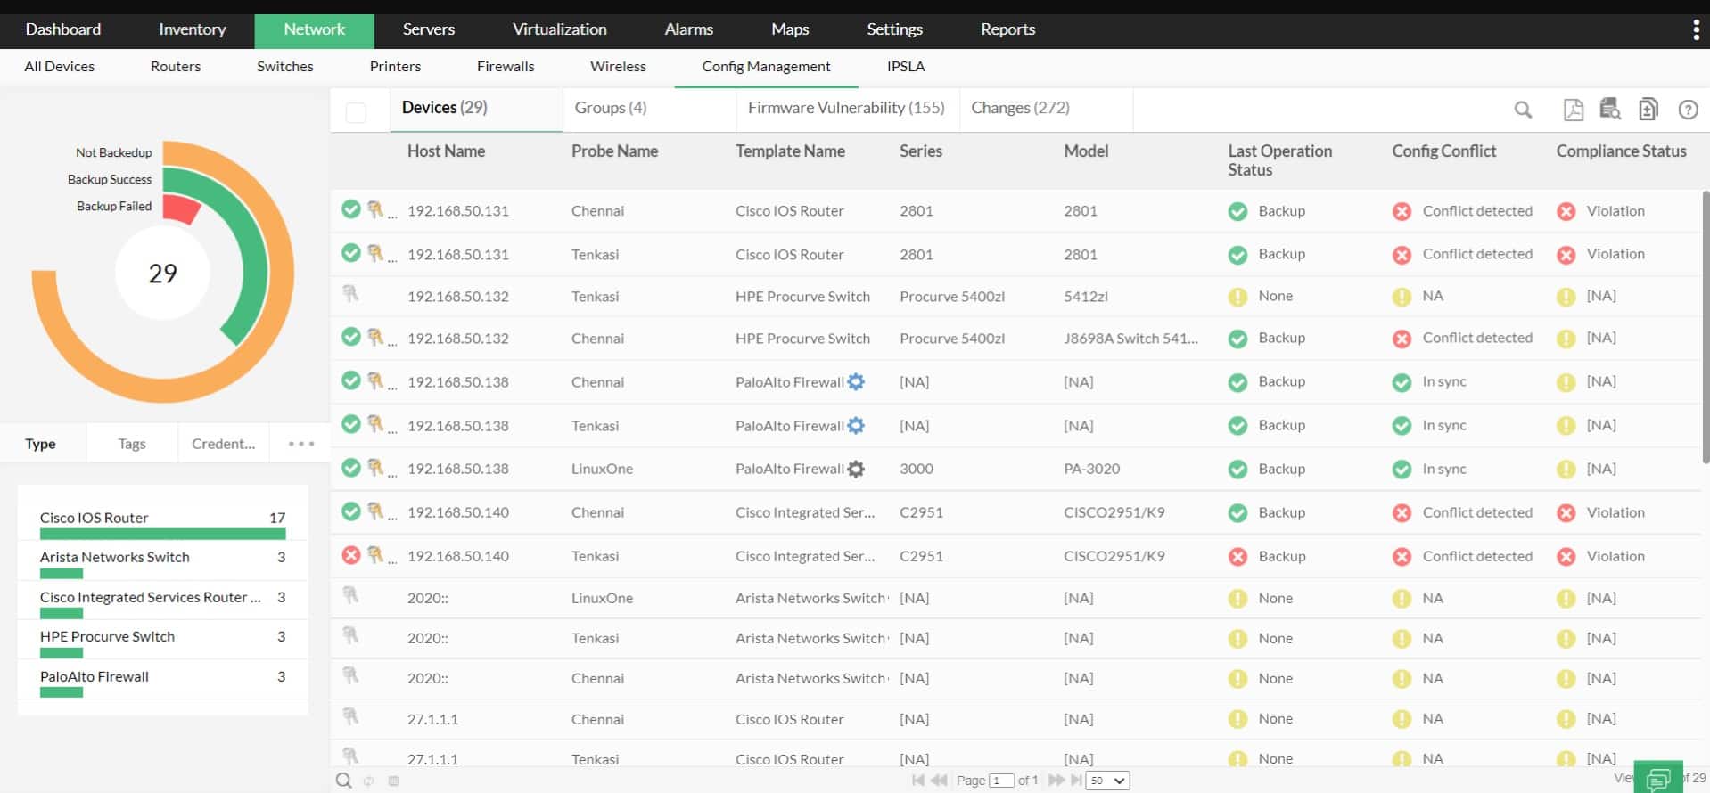Click the credential key icon left of 192.168.50.131 Tenkasi
The image size is (1710, 793).
coord(375,253)
